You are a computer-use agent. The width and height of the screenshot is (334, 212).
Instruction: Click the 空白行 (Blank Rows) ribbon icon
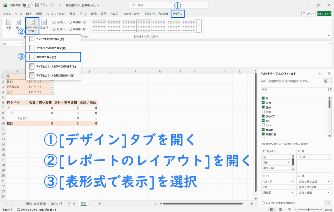point(44,25)
